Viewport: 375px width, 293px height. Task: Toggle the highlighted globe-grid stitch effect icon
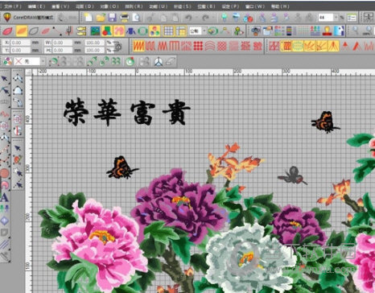coord(298,46)
